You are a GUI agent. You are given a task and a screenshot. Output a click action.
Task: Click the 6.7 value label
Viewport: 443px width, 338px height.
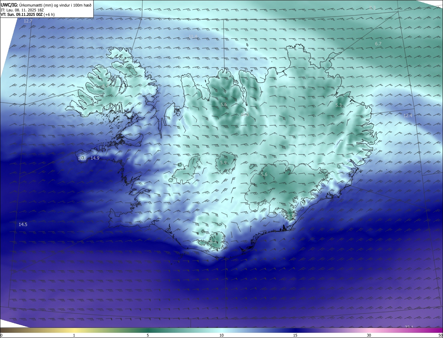coord(378,44)
